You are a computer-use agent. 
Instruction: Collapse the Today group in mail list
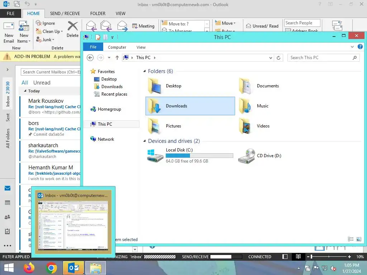25,91
